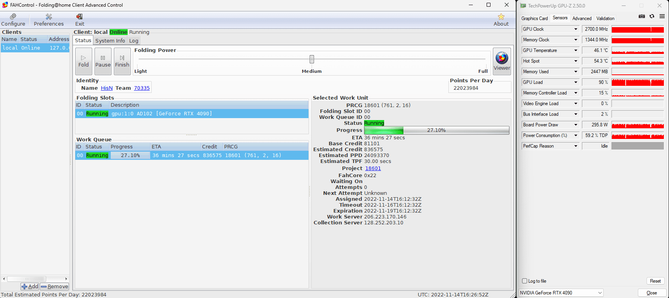669x298 pixels.
Task: Expand the Power Consumption (%) dropdown
Action: pos(576,135)
